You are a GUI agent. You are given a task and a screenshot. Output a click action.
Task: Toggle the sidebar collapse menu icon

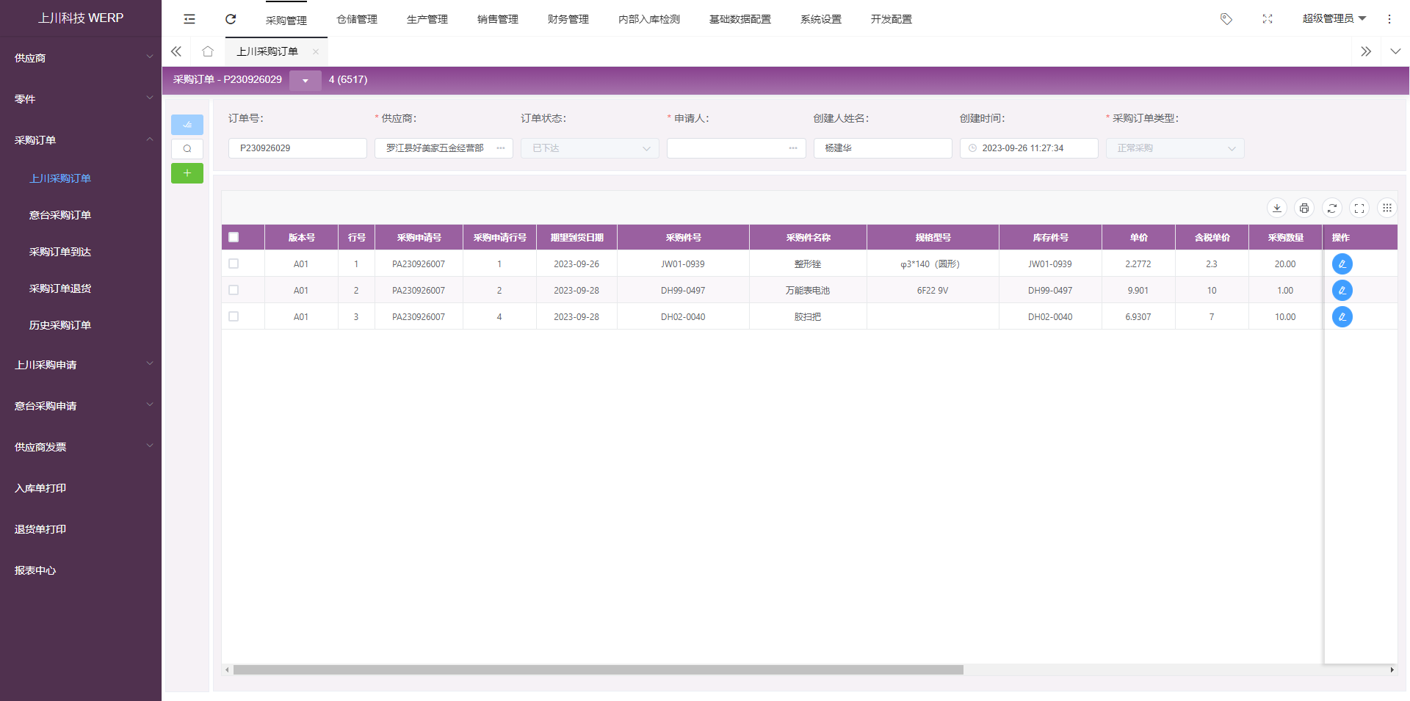(189, 19)
